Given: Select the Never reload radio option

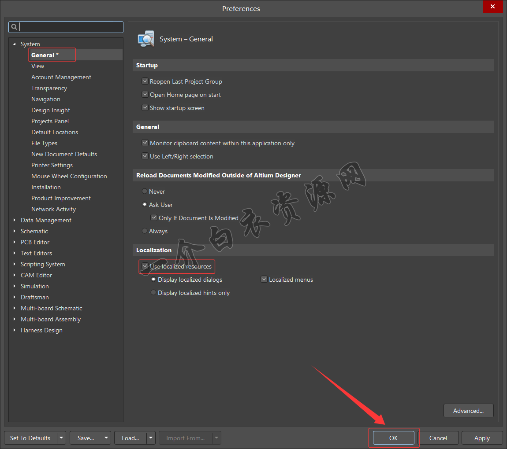Looking at the screenshot, I should (145, 191).
